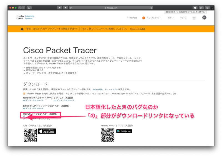Click the パスワードの変更 link in warning banner
The image size is (222, 156).
(137, 29)
